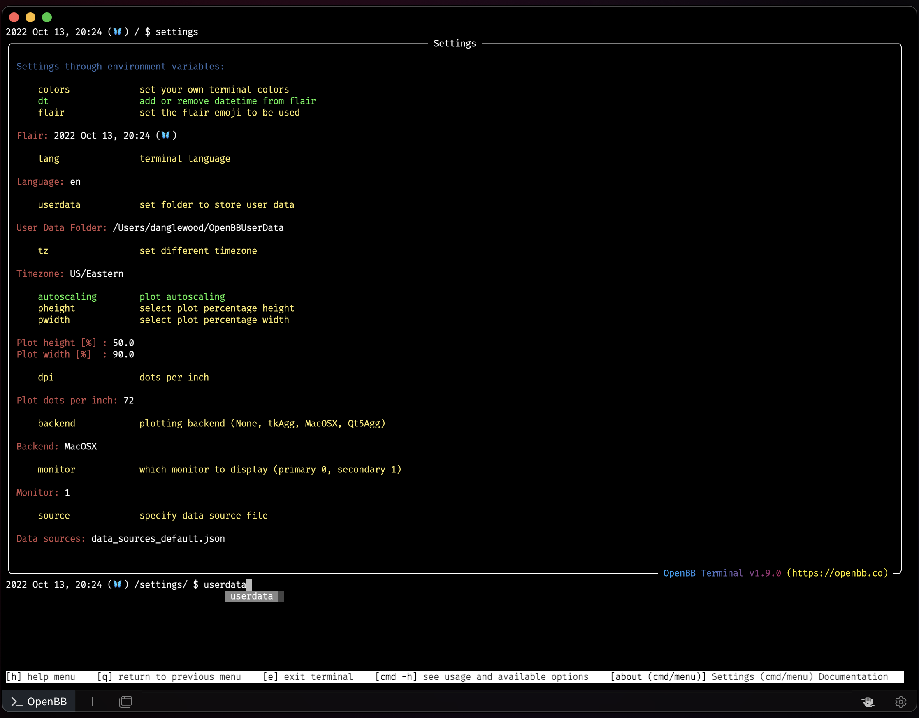This screenshot has height=718, width=919.
Task: Open terminal settings gear icon
Action: [x=900, y=702]
